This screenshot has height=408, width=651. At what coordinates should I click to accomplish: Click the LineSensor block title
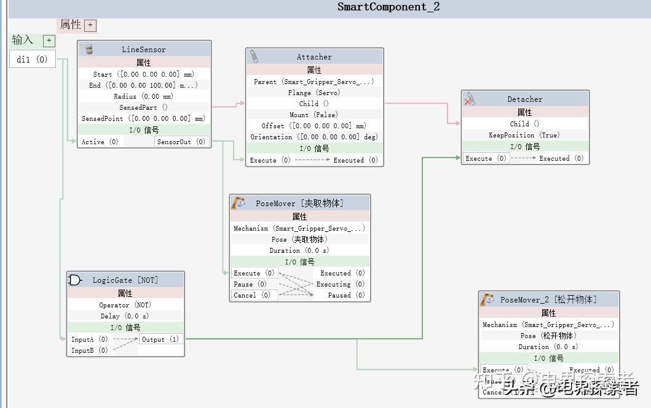(144, 49)
